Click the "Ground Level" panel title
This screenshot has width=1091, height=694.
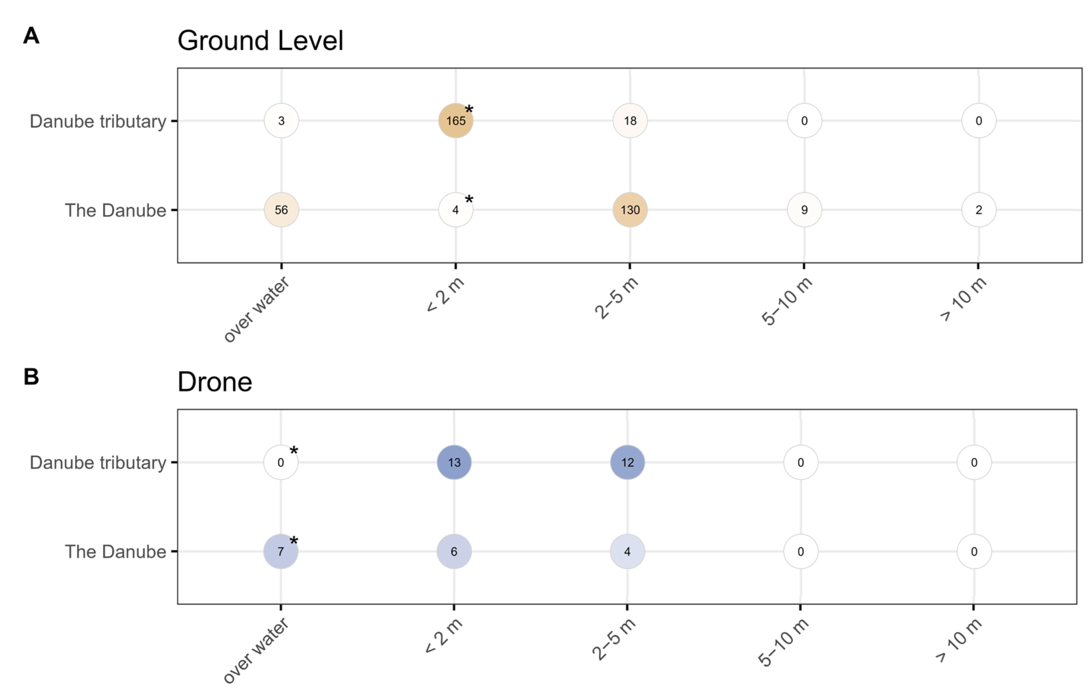click(x=260, y=41)
